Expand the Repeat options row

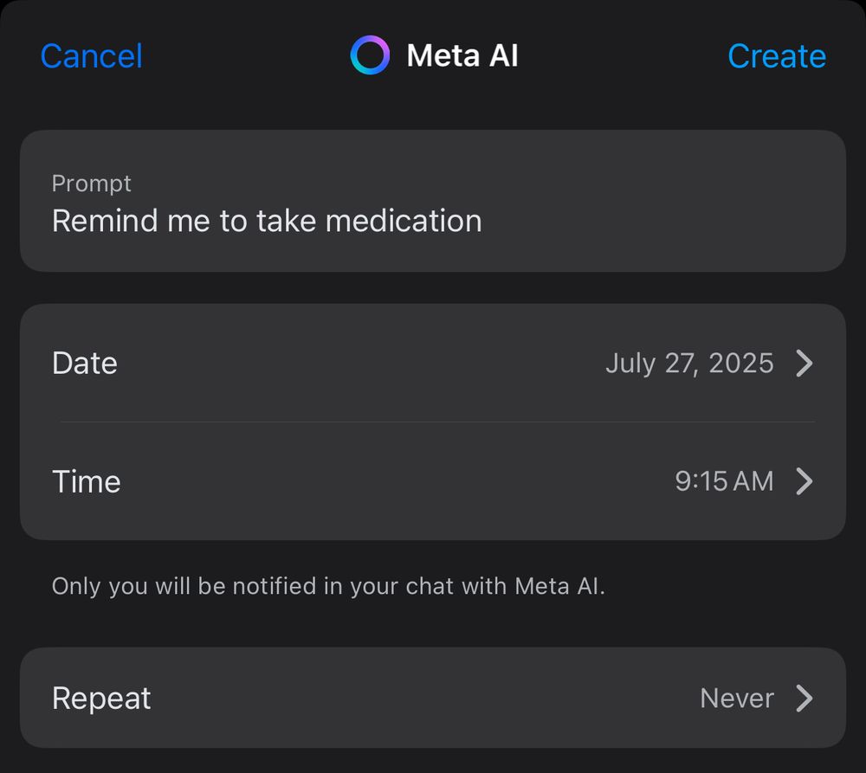[433, 698]
